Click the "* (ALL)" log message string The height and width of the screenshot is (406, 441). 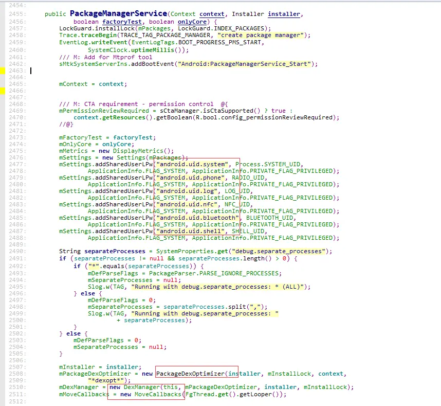[x=217, y=287]
